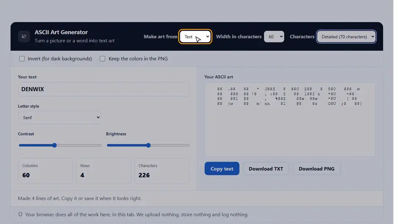Image resolution: width=398 pixels, height=224 pixels.
Task: Click the shield privacy icon
Action: pos(20,214)
